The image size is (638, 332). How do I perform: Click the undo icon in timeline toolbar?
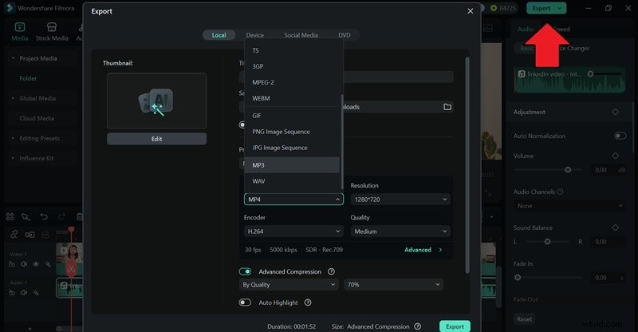point(44,216)
